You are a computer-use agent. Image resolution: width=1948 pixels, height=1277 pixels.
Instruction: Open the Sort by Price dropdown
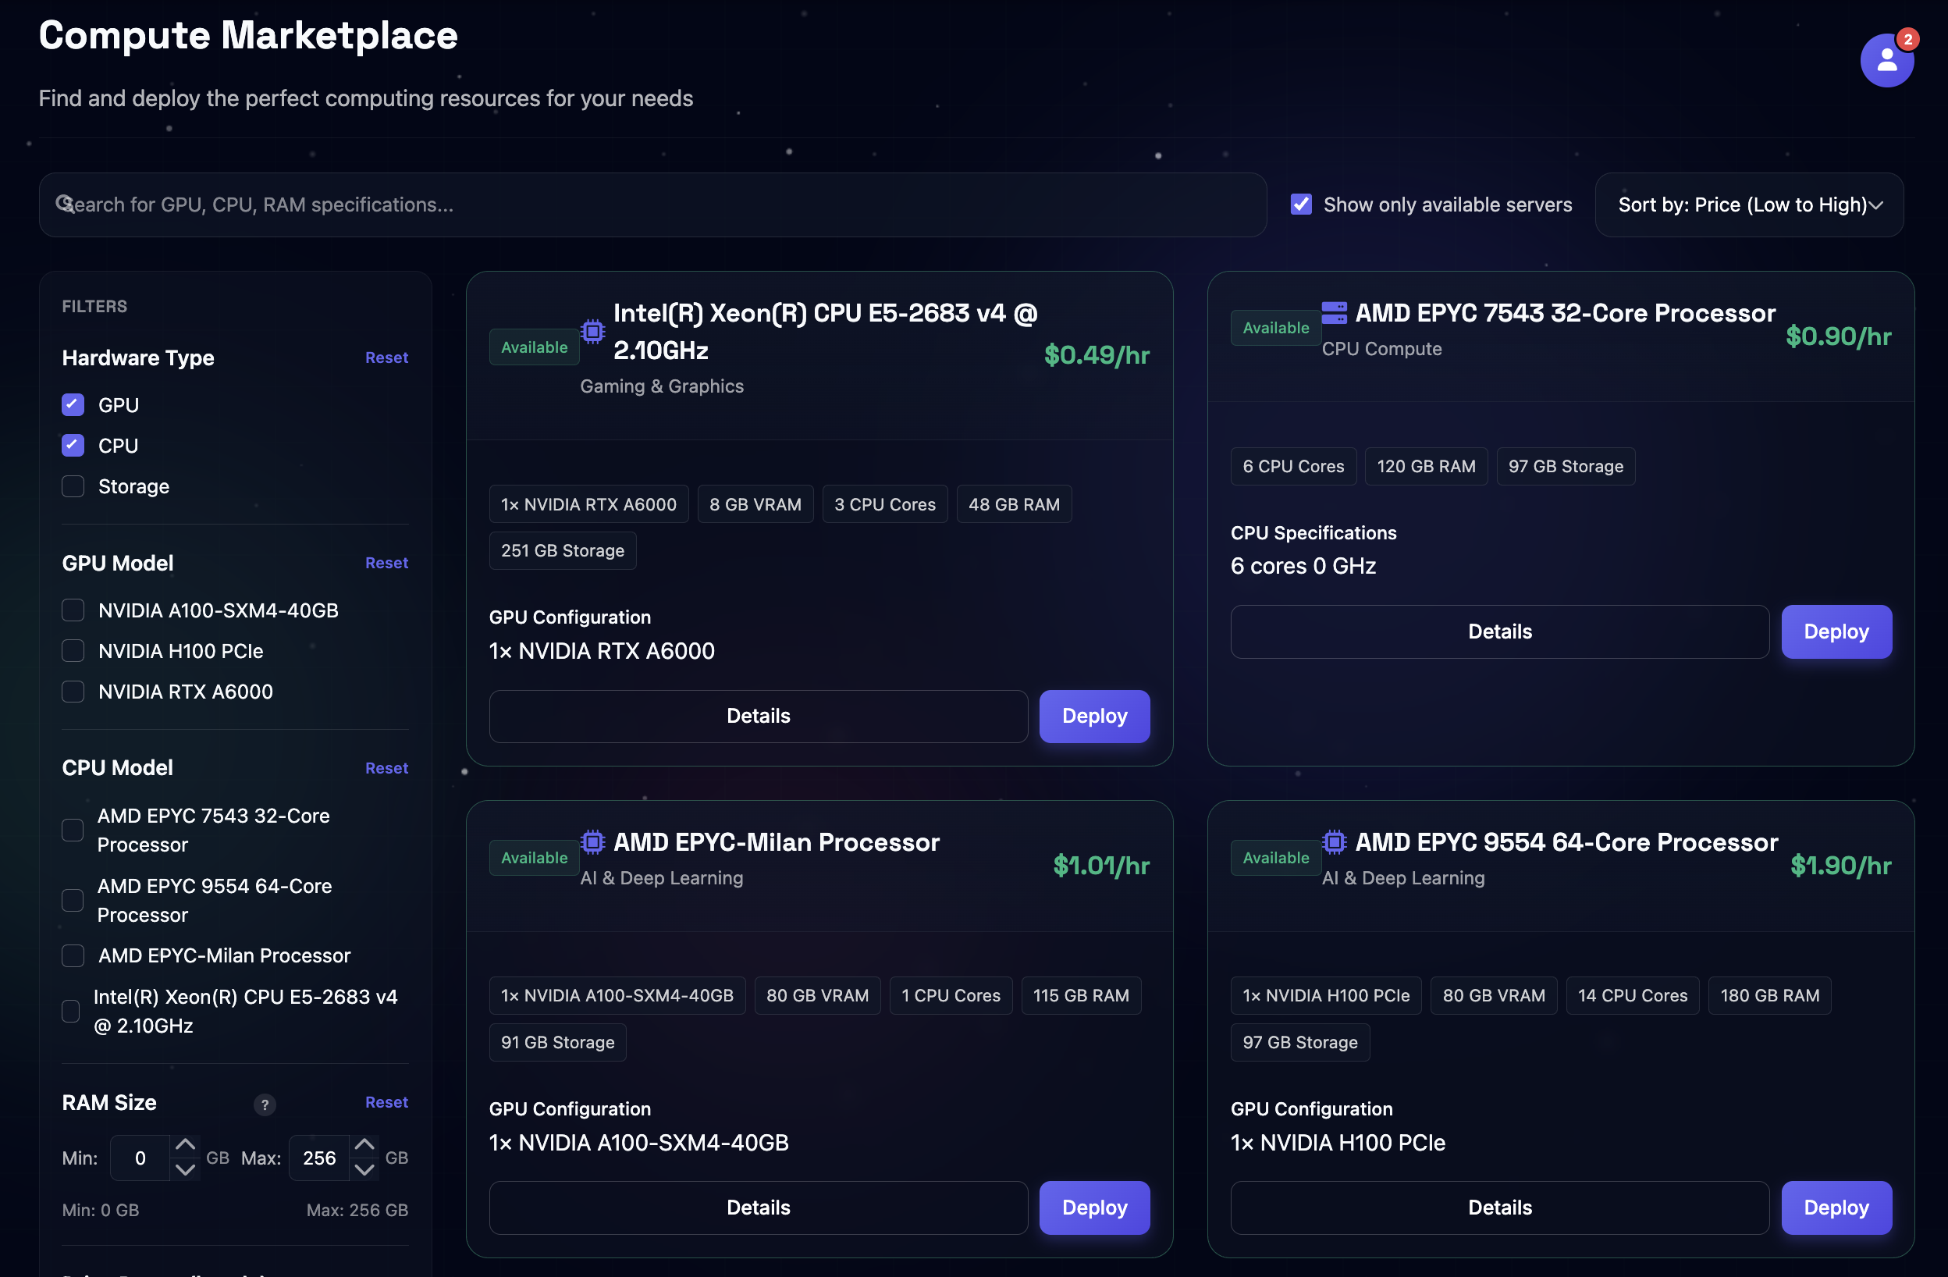coord(1748,205)
